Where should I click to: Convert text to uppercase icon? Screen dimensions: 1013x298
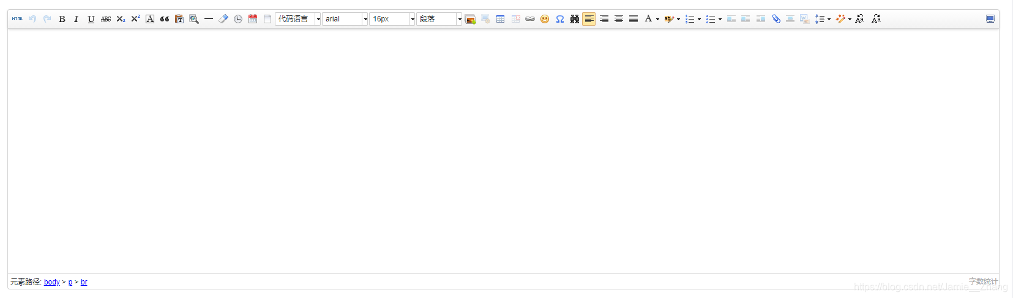coord(860,19)
